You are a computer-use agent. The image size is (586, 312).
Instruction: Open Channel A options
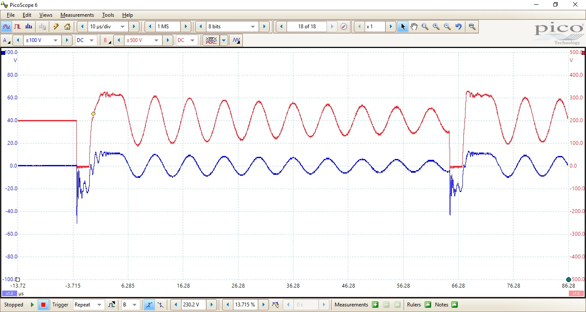coord(6,41)
